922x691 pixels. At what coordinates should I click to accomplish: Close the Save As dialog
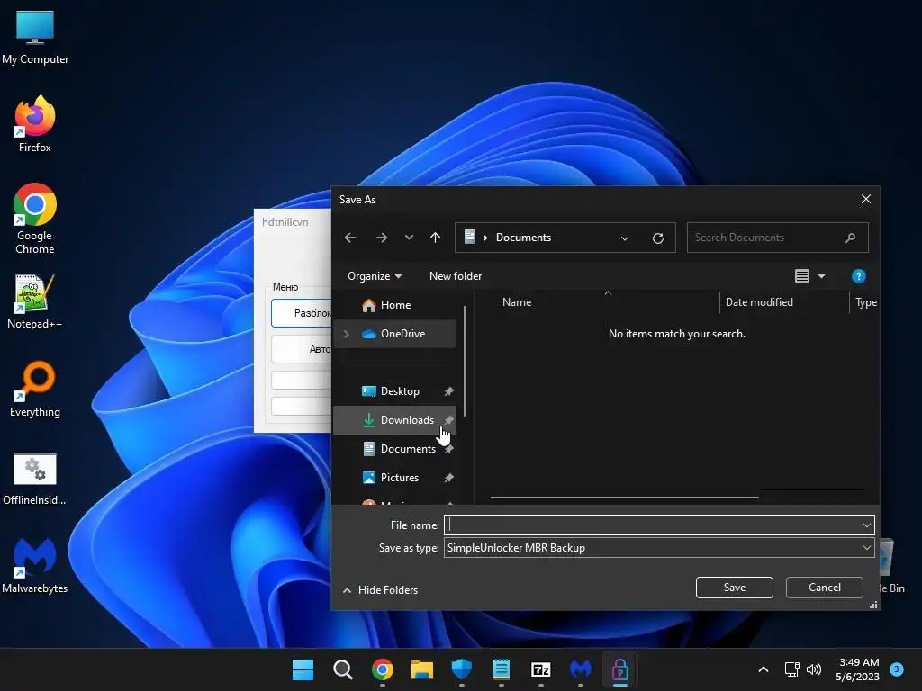pyautogui.click(x=866, y=199)
